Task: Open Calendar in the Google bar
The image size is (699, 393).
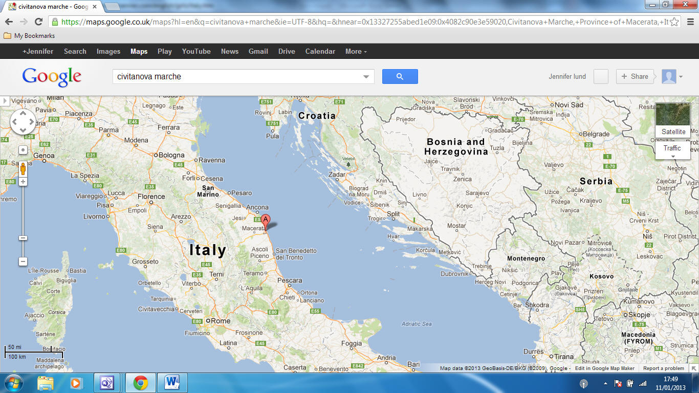Action: 320,51
